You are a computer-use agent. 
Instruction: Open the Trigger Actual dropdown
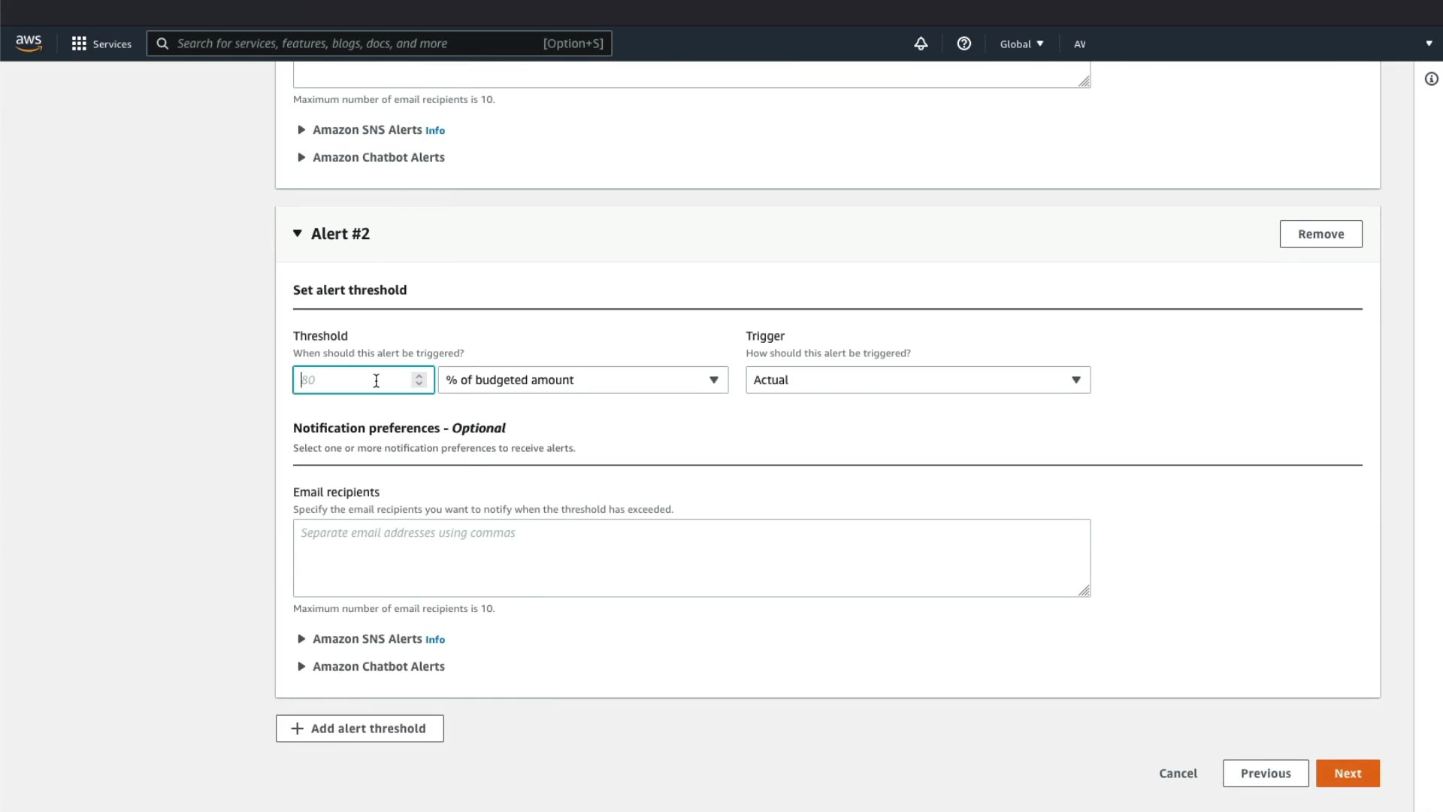[918, 380]
